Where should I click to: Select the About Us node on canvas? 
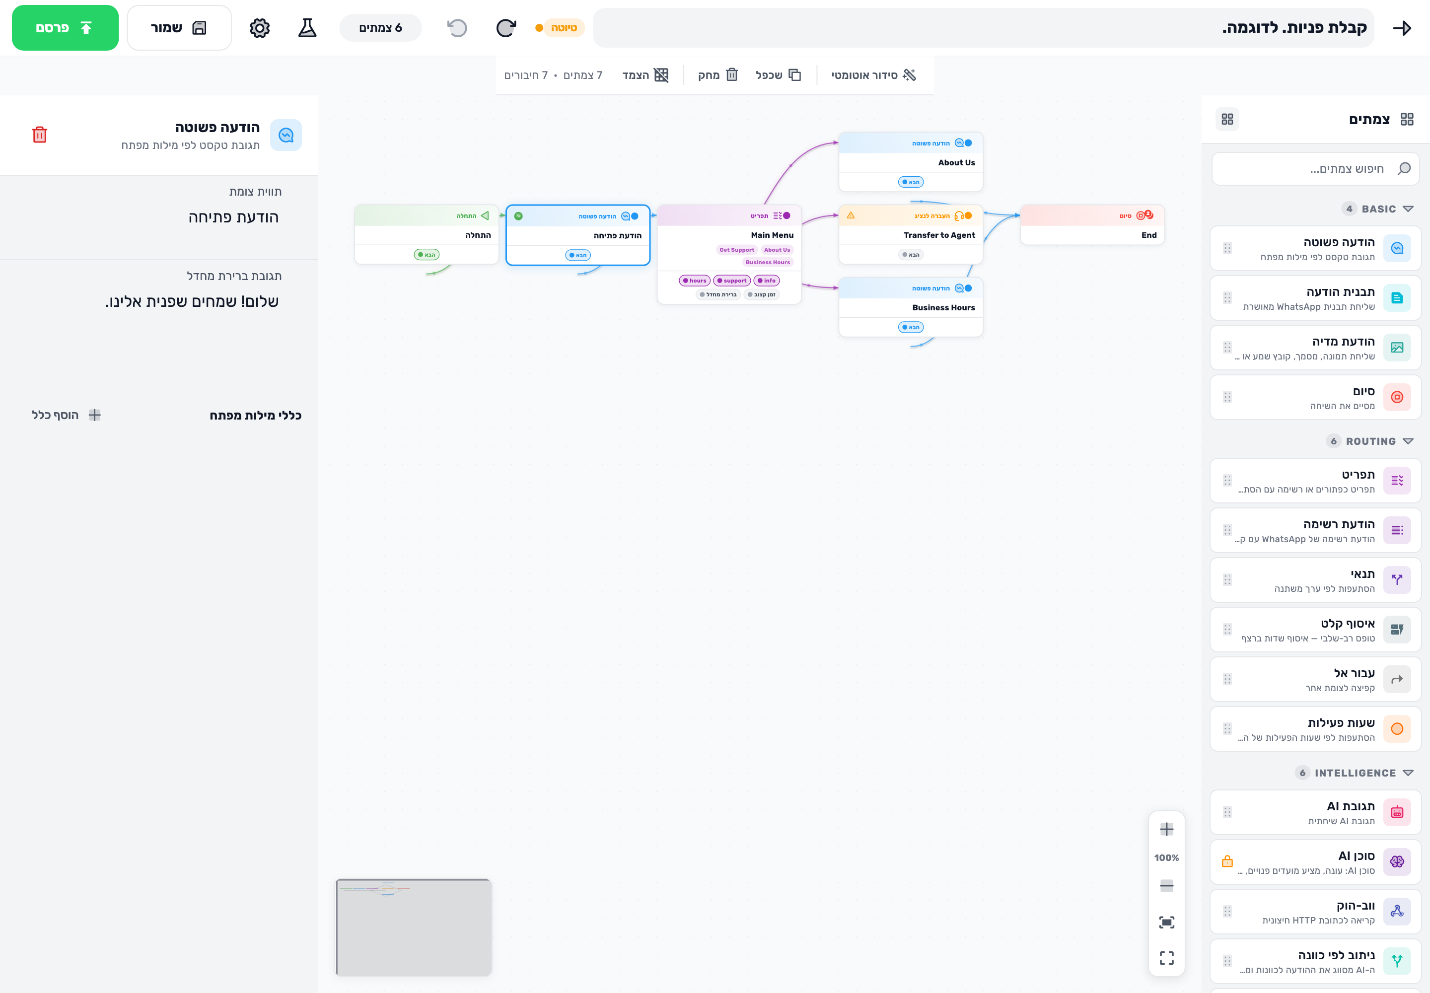911,162
